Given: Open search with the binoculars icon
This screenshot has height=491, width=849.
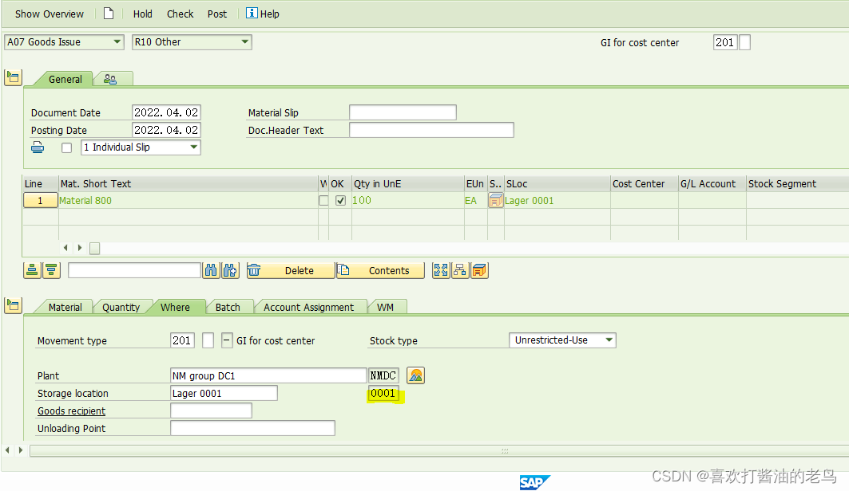Looking at the screenshot, I should (210, 270).
